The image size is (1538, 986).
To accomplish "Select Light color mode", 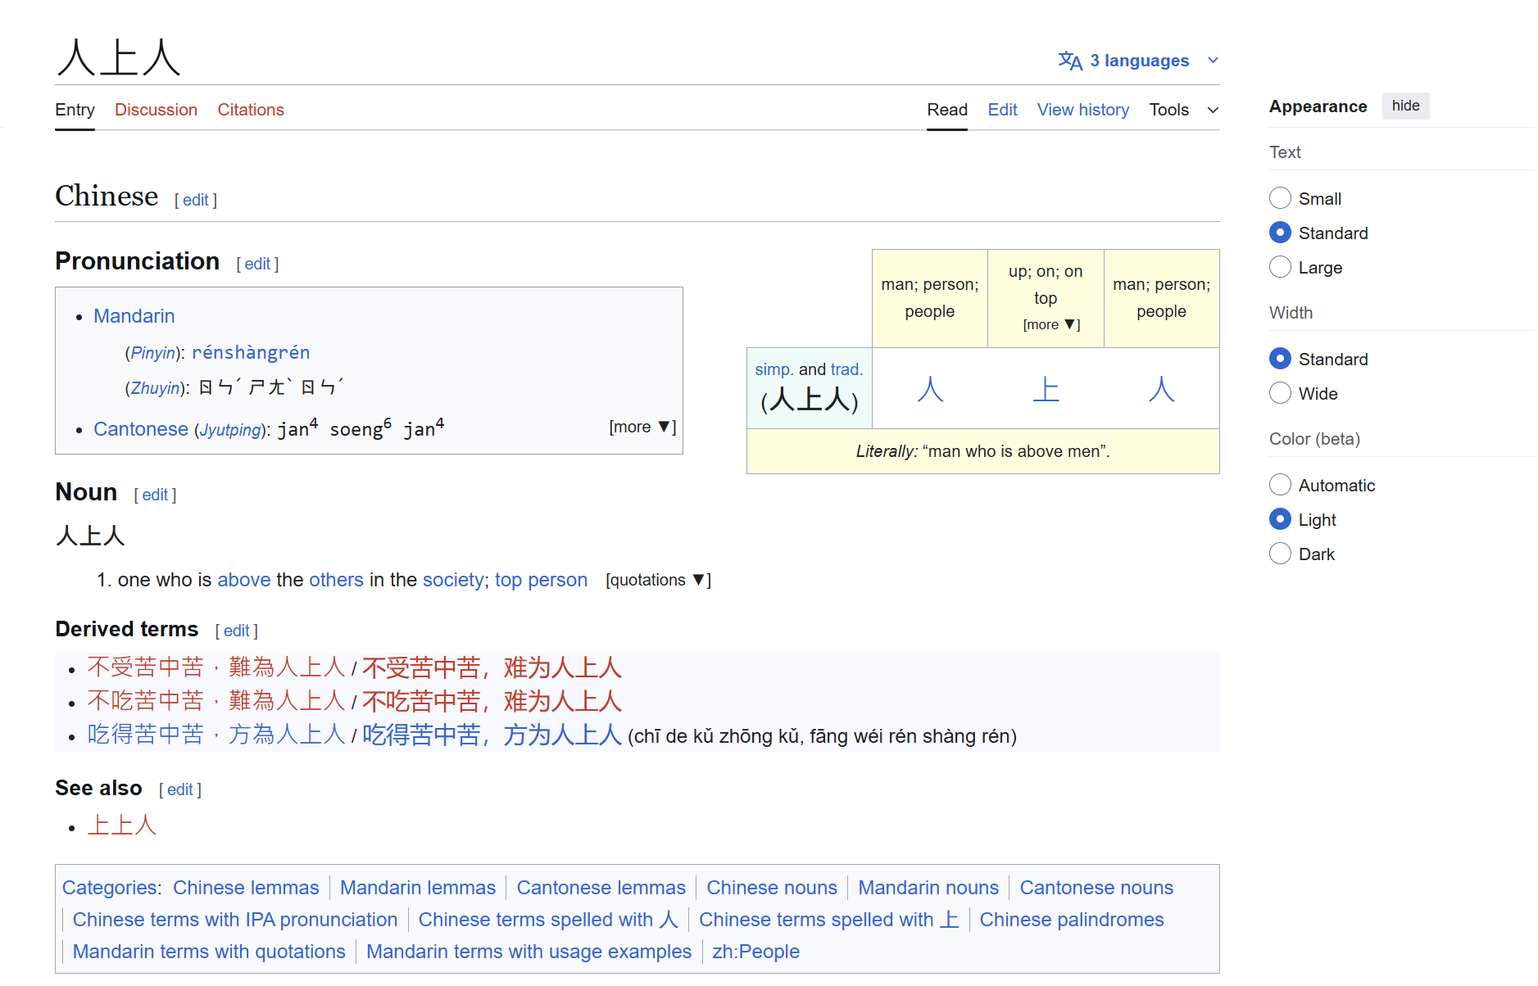I will (1280, 519).
